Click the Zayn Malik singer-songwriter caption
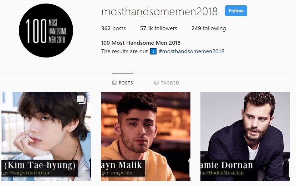The image size is (296, 186). point(118,173)
